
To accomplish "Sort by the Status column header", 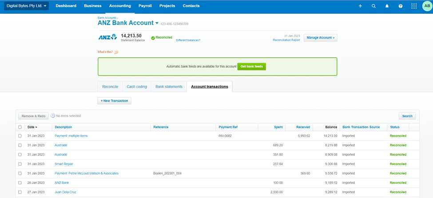I will coord(395,127).
